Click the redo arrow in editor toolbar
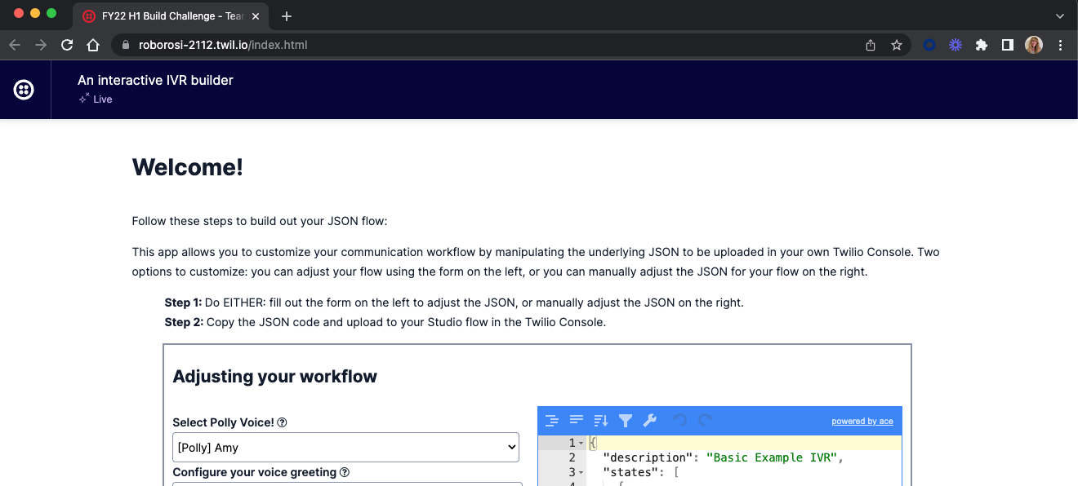The height and width of the screenshot is (486, 1078). click(x=705, y=421)
